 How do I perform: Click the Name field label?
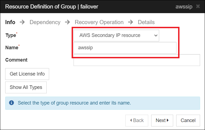point(12,48)
